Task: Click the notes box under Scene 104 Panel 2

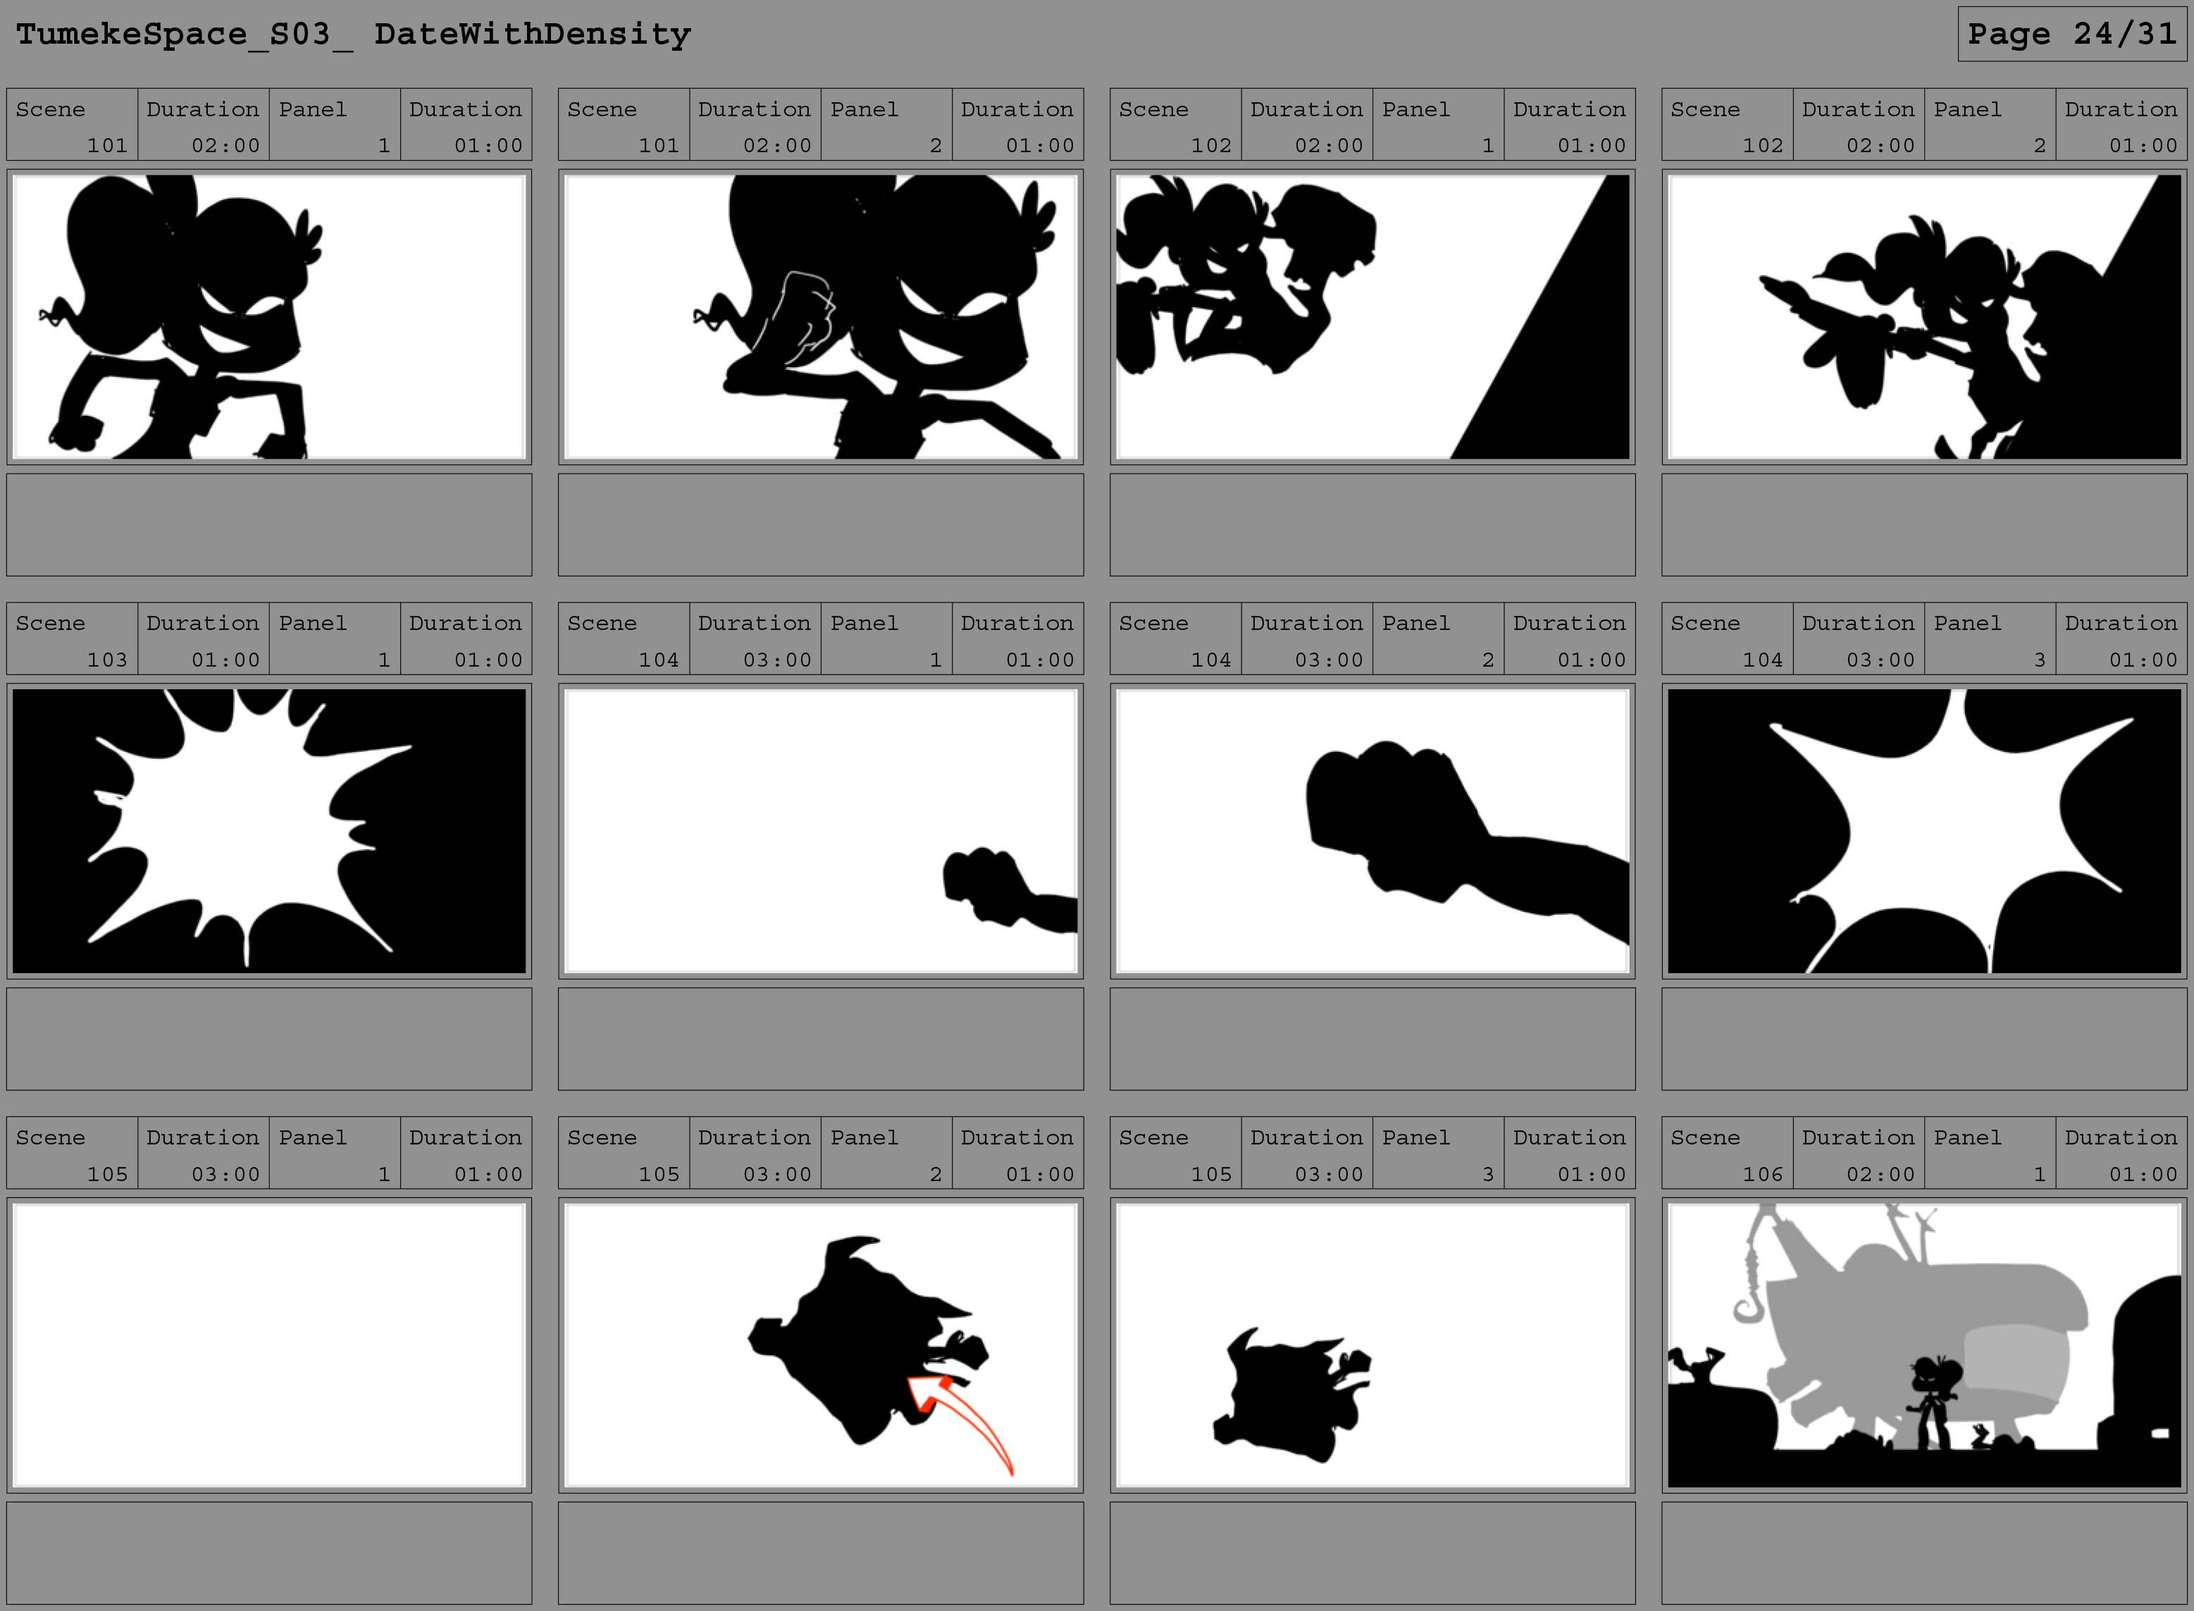Action: [1372, 1039]
